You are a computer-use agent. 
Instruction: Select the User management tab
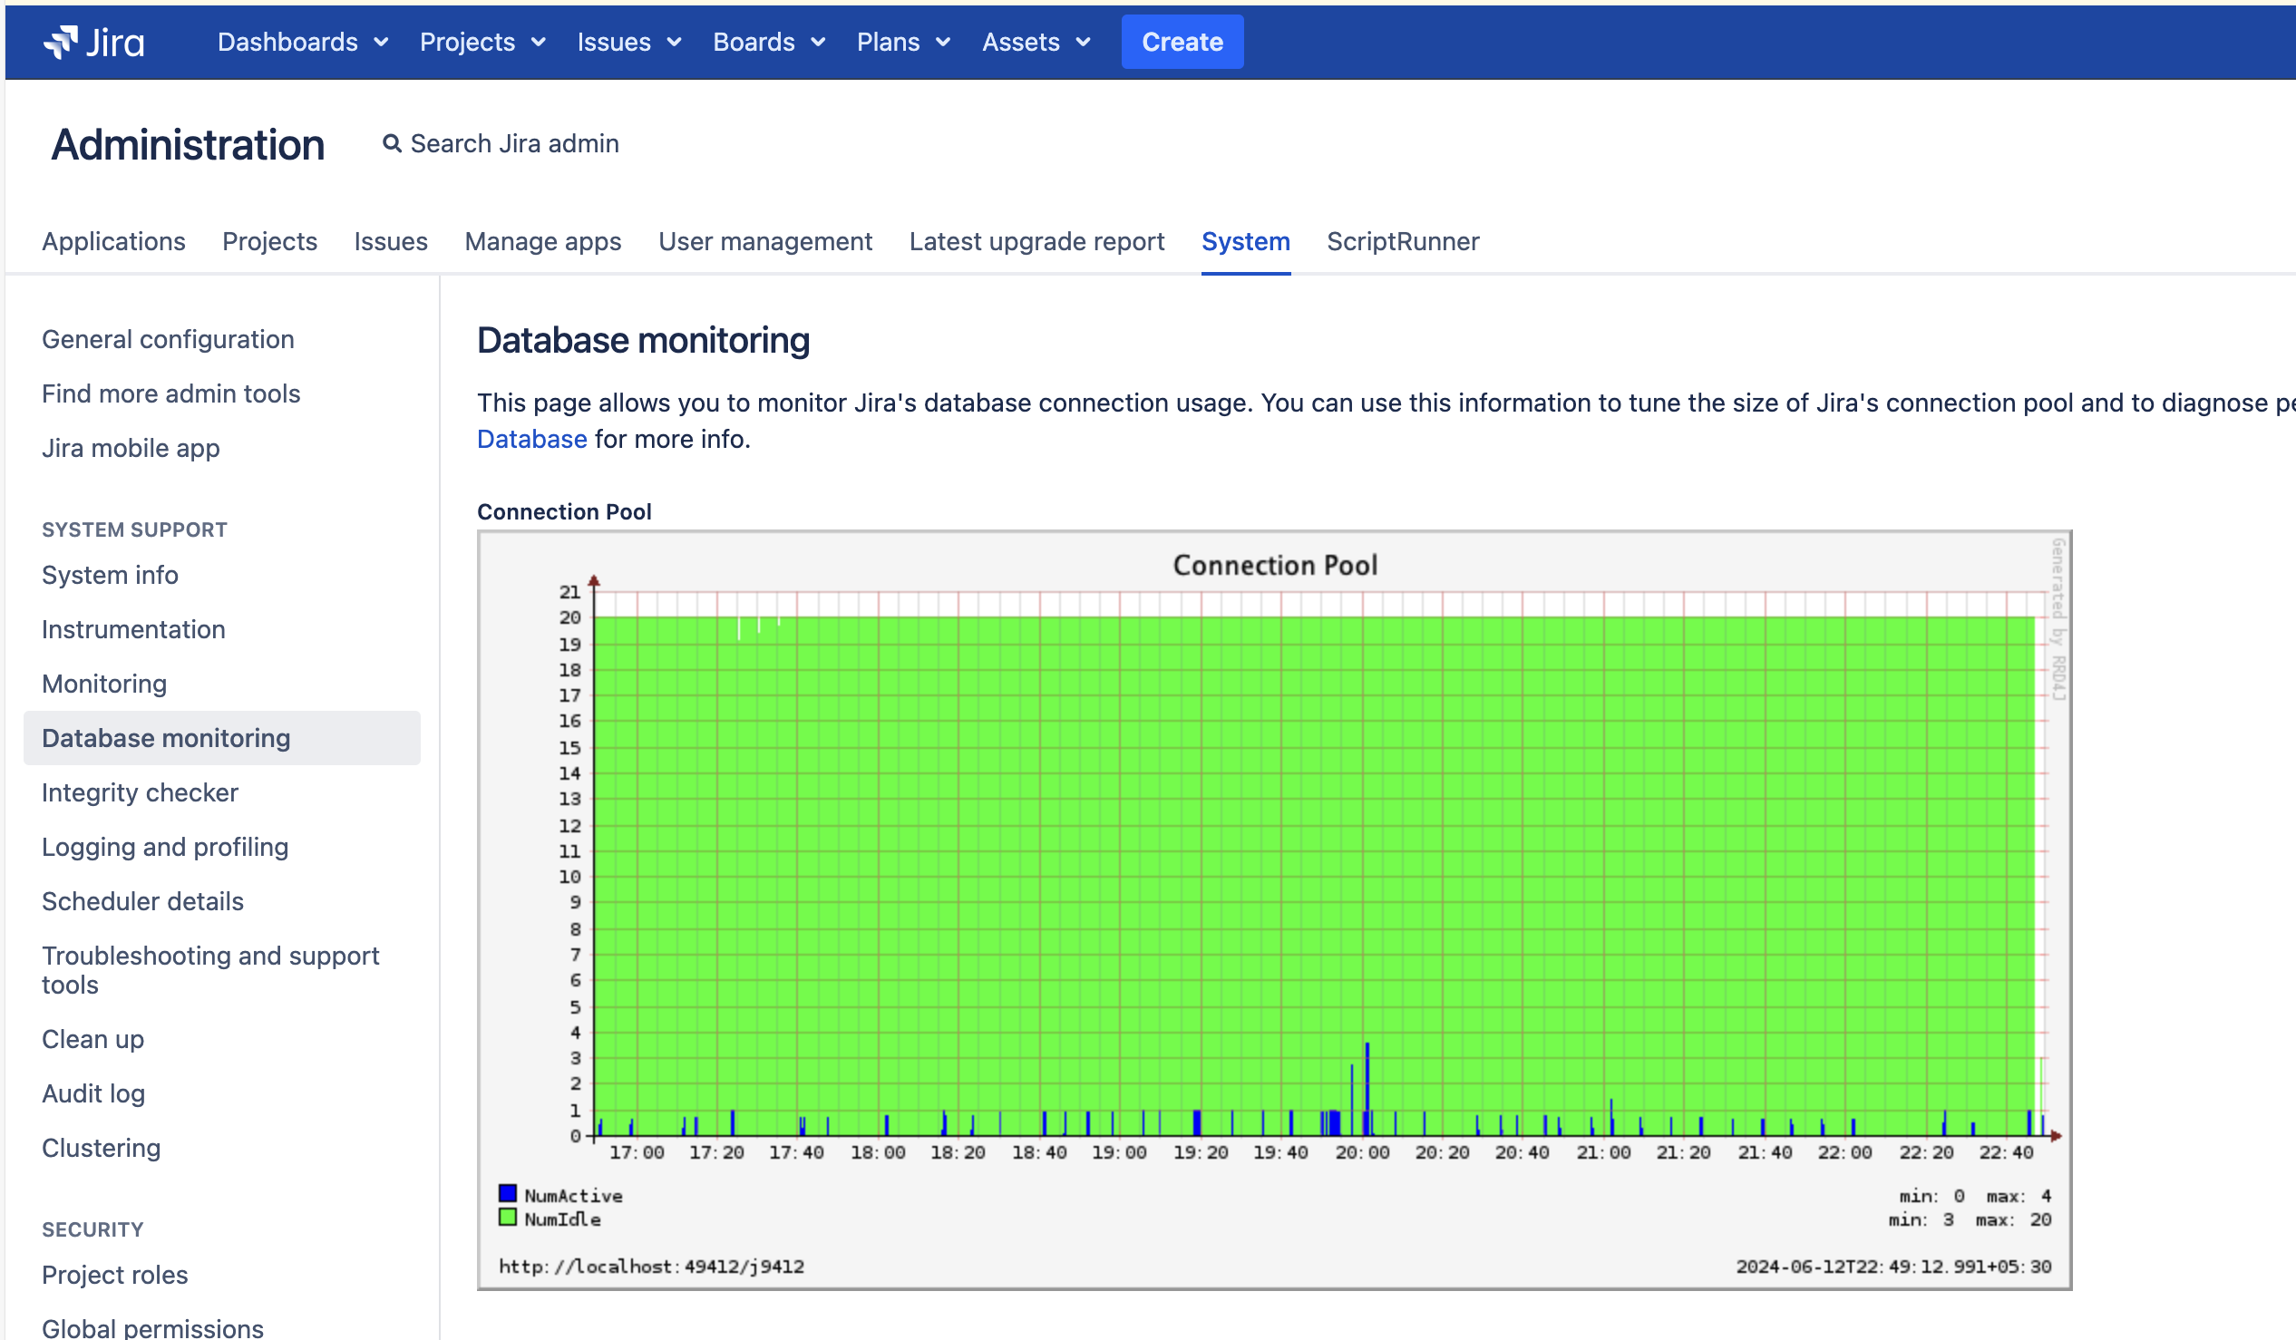pos(764,241)
